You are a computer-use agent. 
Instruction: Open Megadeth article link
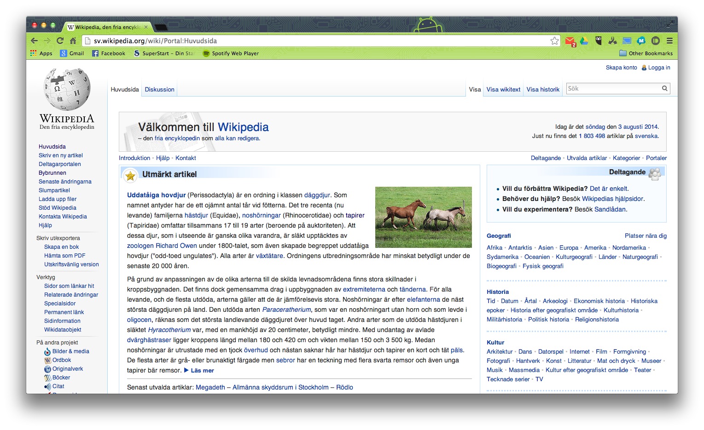pos(210,388)
